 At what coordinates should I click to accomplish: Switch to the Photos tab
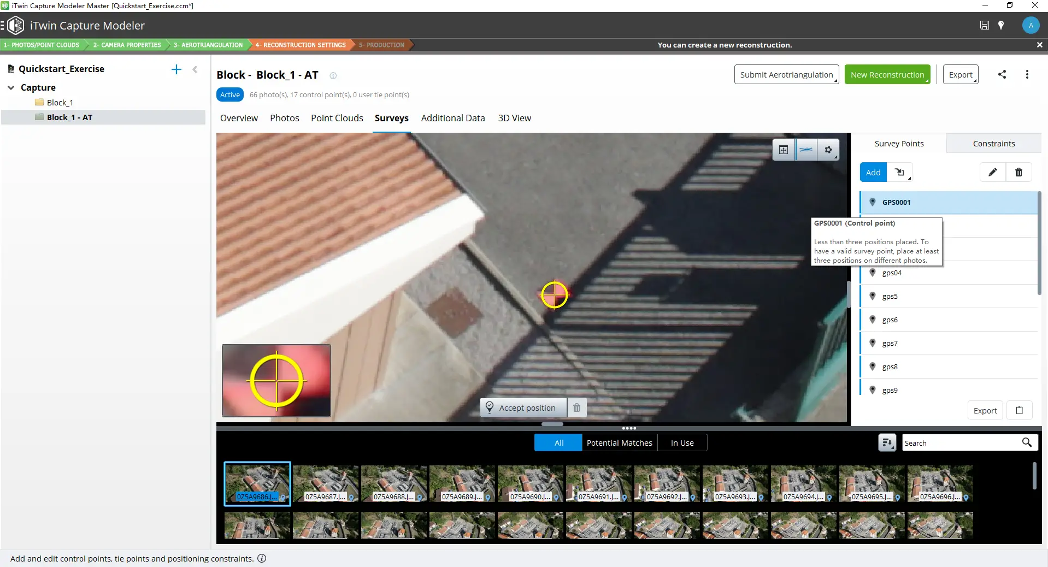click(x=285, y=118)
